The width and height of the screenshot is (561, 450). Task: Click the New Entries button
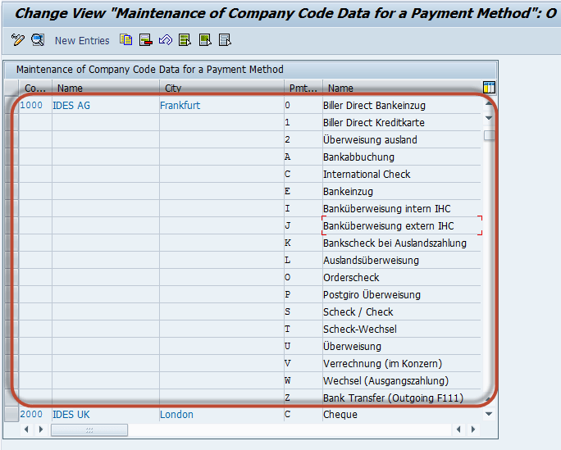click(x=82, y=40)
